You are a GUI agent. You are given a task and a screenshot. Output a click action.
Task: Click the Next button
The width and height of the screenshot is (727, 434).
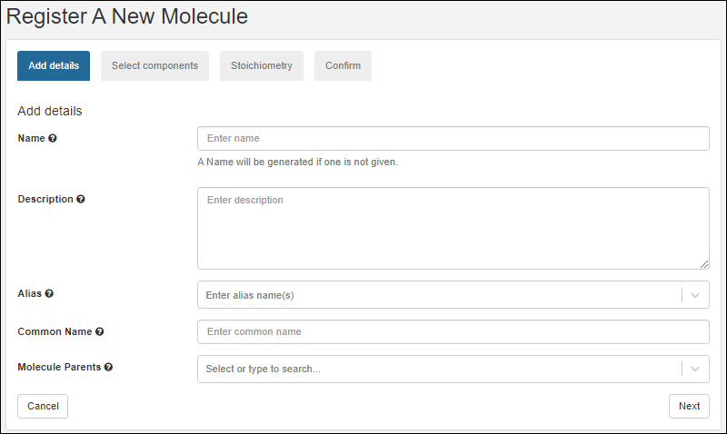pos(689,406)
